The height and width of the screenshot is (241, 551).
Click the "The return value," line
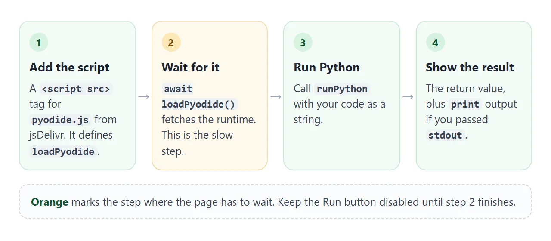[465, 89]
